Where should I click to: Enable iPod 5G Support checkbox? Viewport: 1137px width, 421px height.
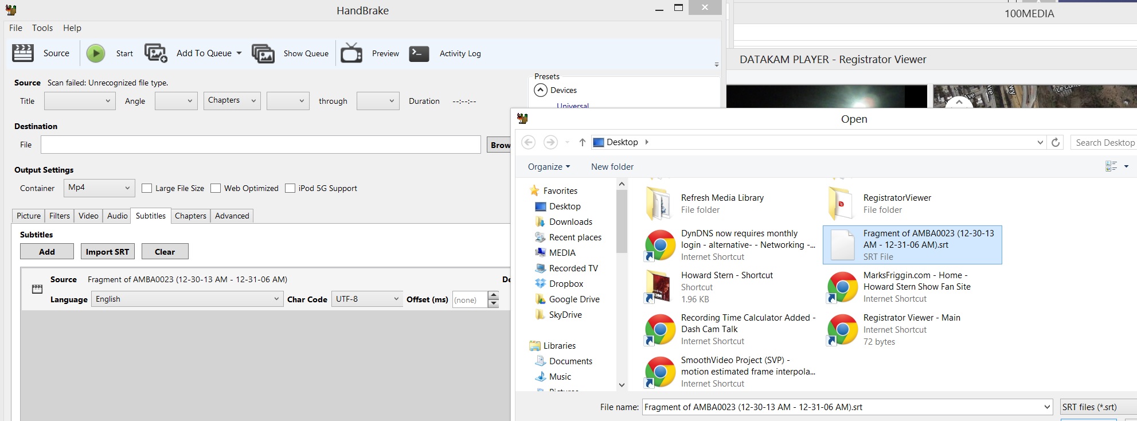point(290,188)
